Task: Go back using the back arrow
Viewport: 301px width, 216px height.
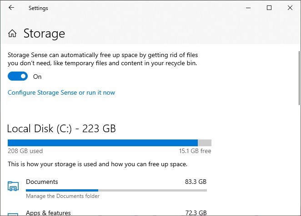Action: (11, 8)
